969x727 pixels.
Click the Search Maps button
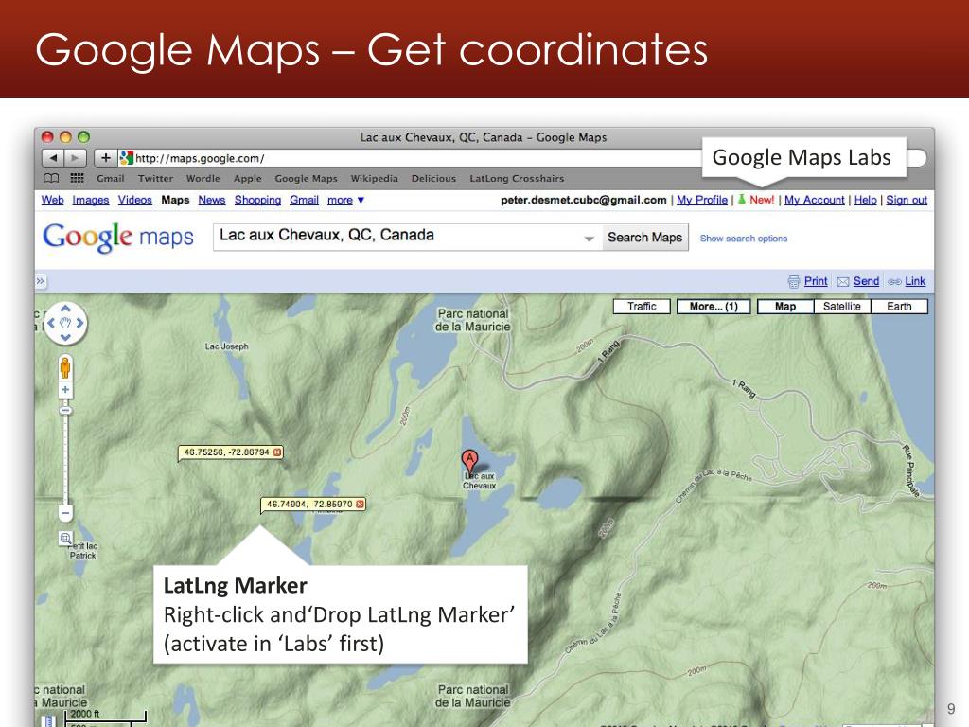click(x=644, y=238)
